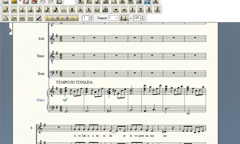The height and width of the screenshot is (144, 240).
Task: Open dropdown arrow next to Open icon
Action: [20, 1]
